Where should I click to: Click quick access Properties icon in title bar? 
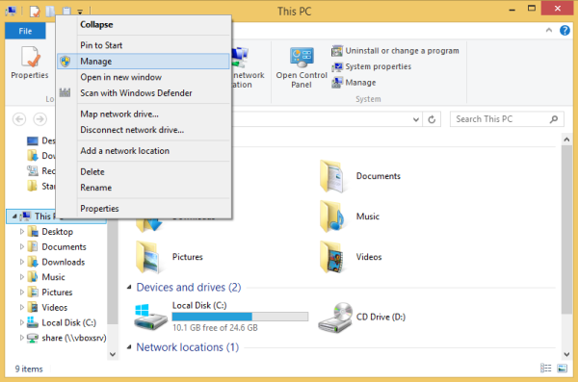click(x=35, y=12)
